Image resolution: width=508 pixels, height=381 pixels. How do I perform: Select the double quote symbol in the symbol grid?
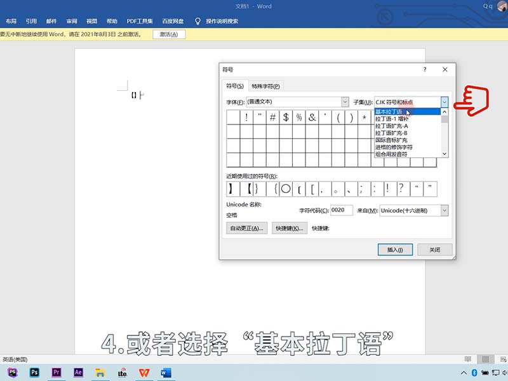point(260,117)
